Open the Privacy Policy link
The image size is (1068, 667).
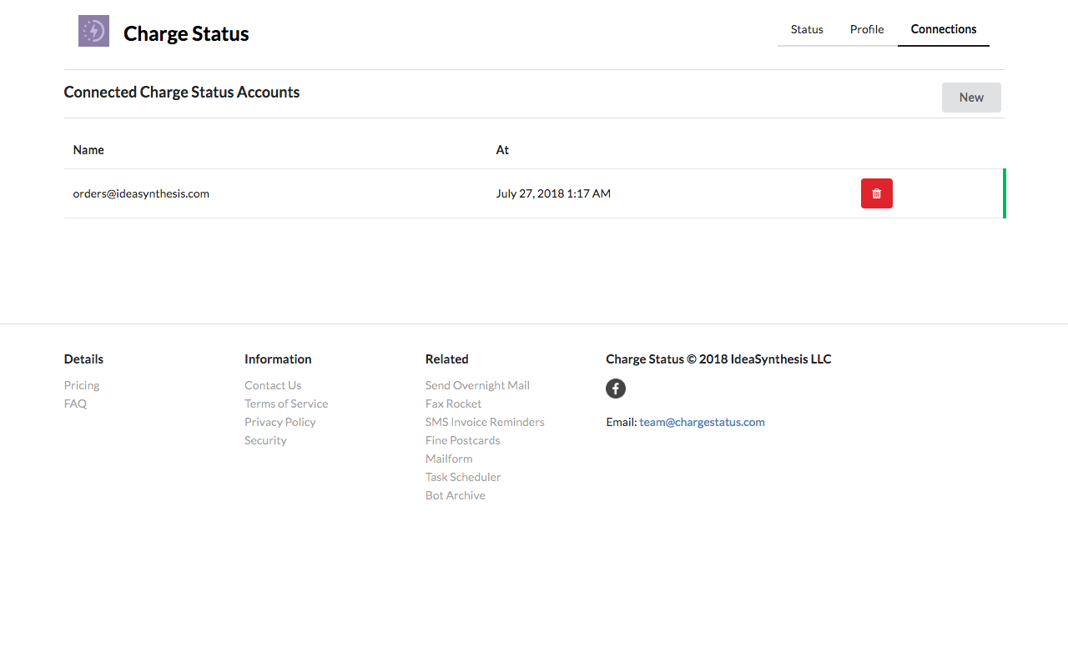click(x=280, y=422)
